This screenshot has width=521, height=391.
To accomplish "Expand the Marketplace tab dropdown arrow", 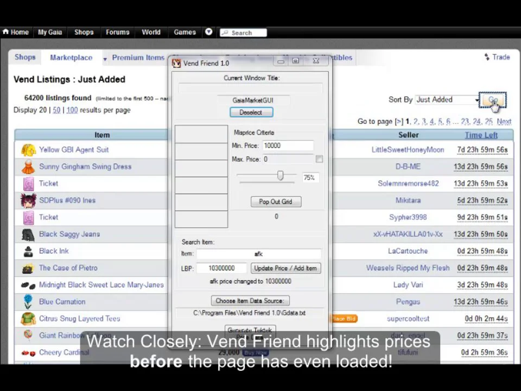I will tap(105, 59).
